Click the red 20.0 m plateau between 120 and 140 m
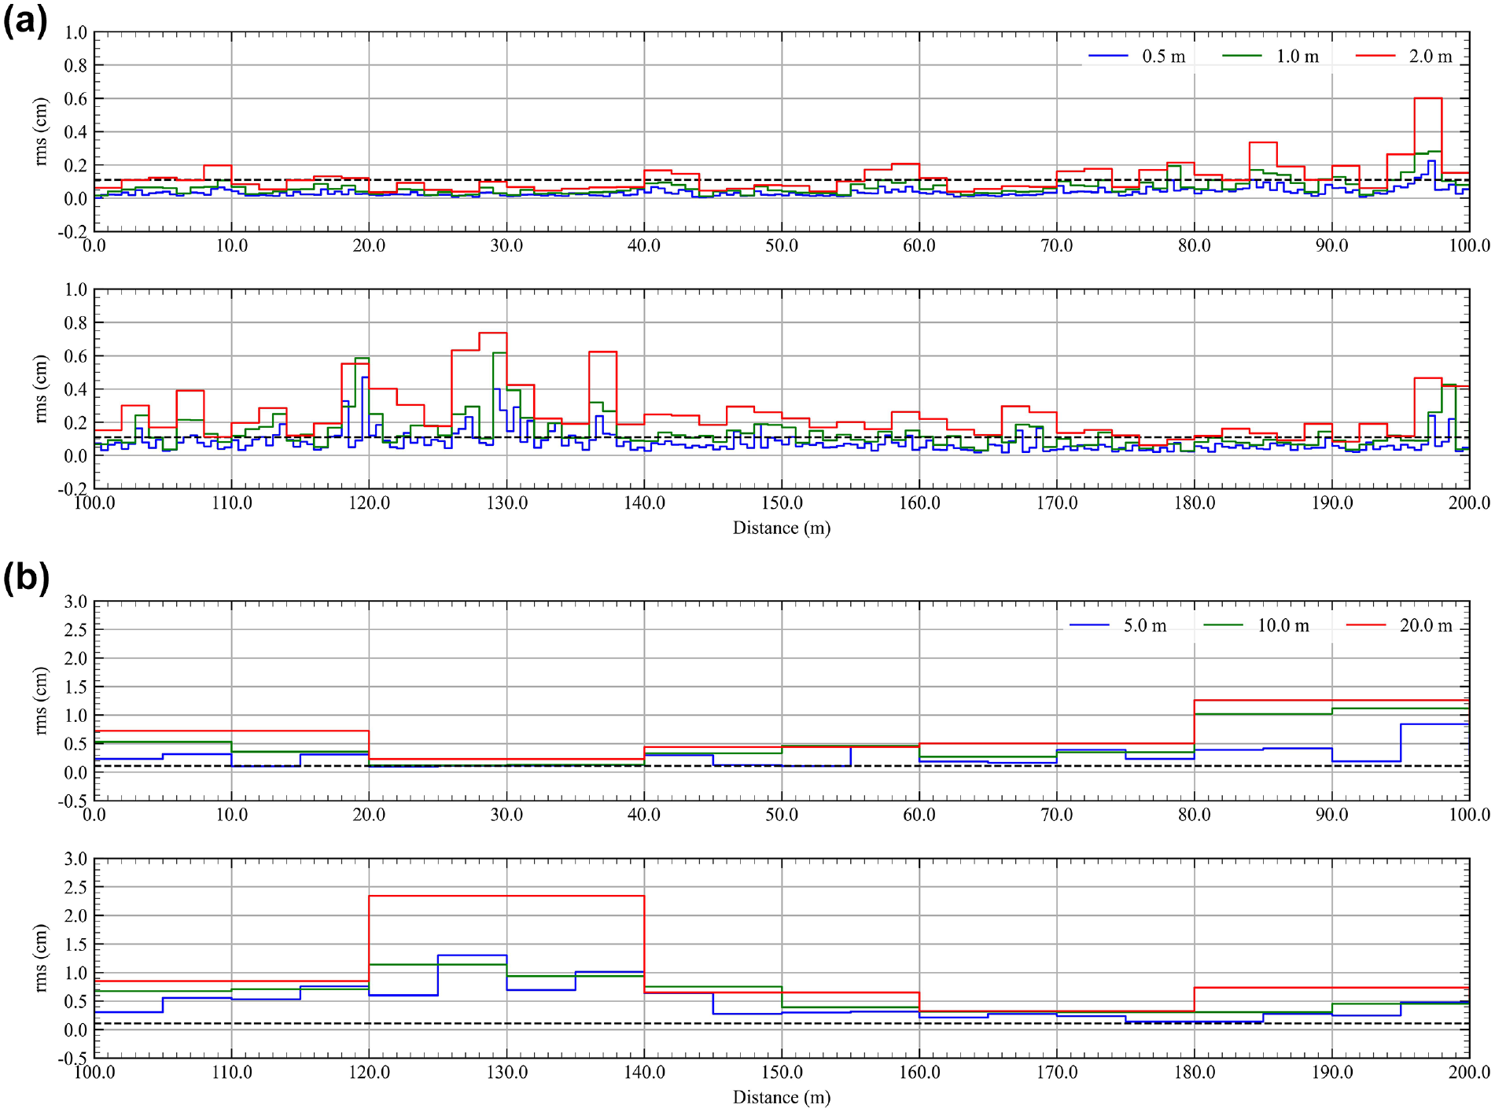This screenshot has height=1112, width=1495. tap(506, 896)
